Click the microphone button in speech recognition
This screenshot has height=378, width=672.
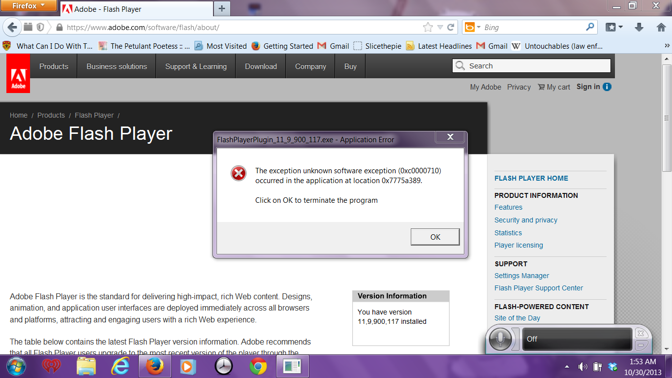(x=501, y=339)
